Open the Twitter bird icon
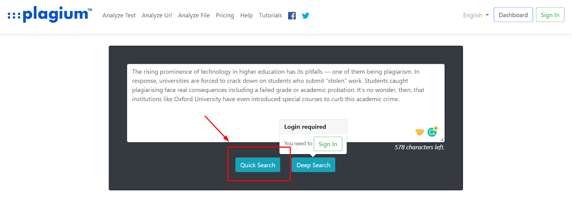 click(305, 16)
